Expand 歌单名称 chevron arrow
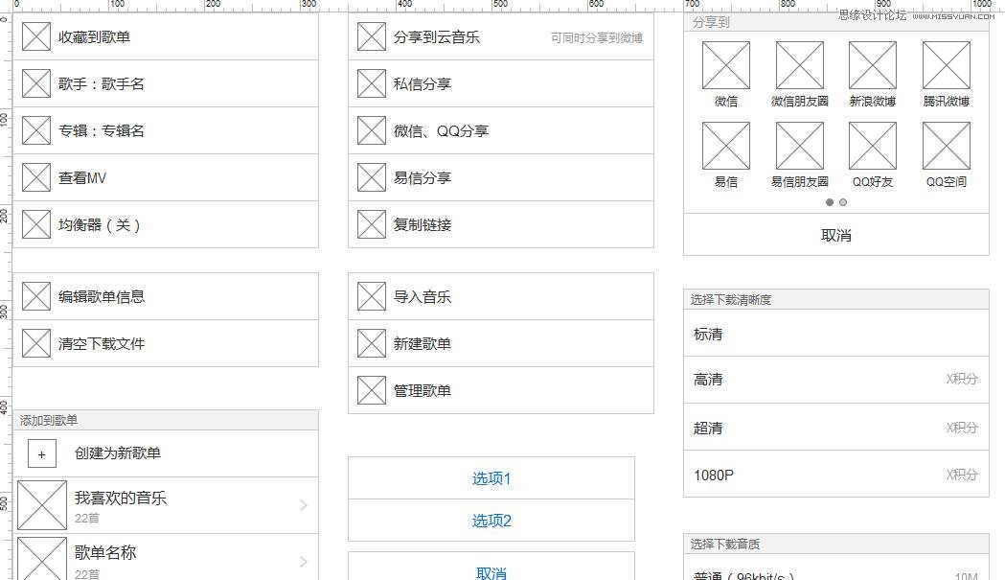 tap(304, 562)
